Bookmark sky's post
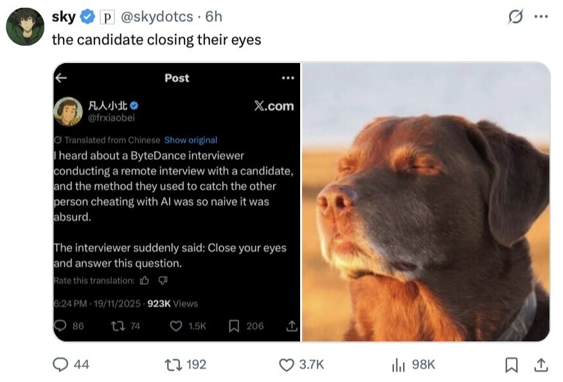This screenshot has height=382, width=563. 512,365
